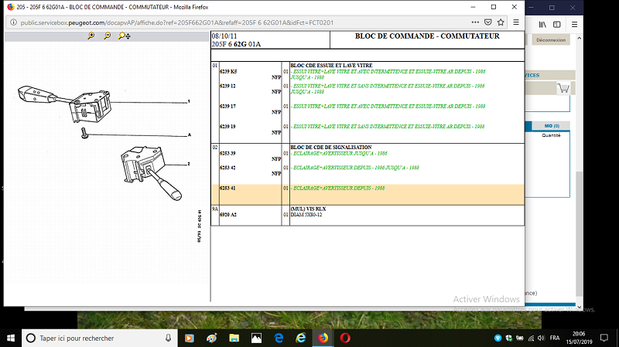
Task: Select part reference 6239 12
Action: pyautogui.click(x=227, y=86)
